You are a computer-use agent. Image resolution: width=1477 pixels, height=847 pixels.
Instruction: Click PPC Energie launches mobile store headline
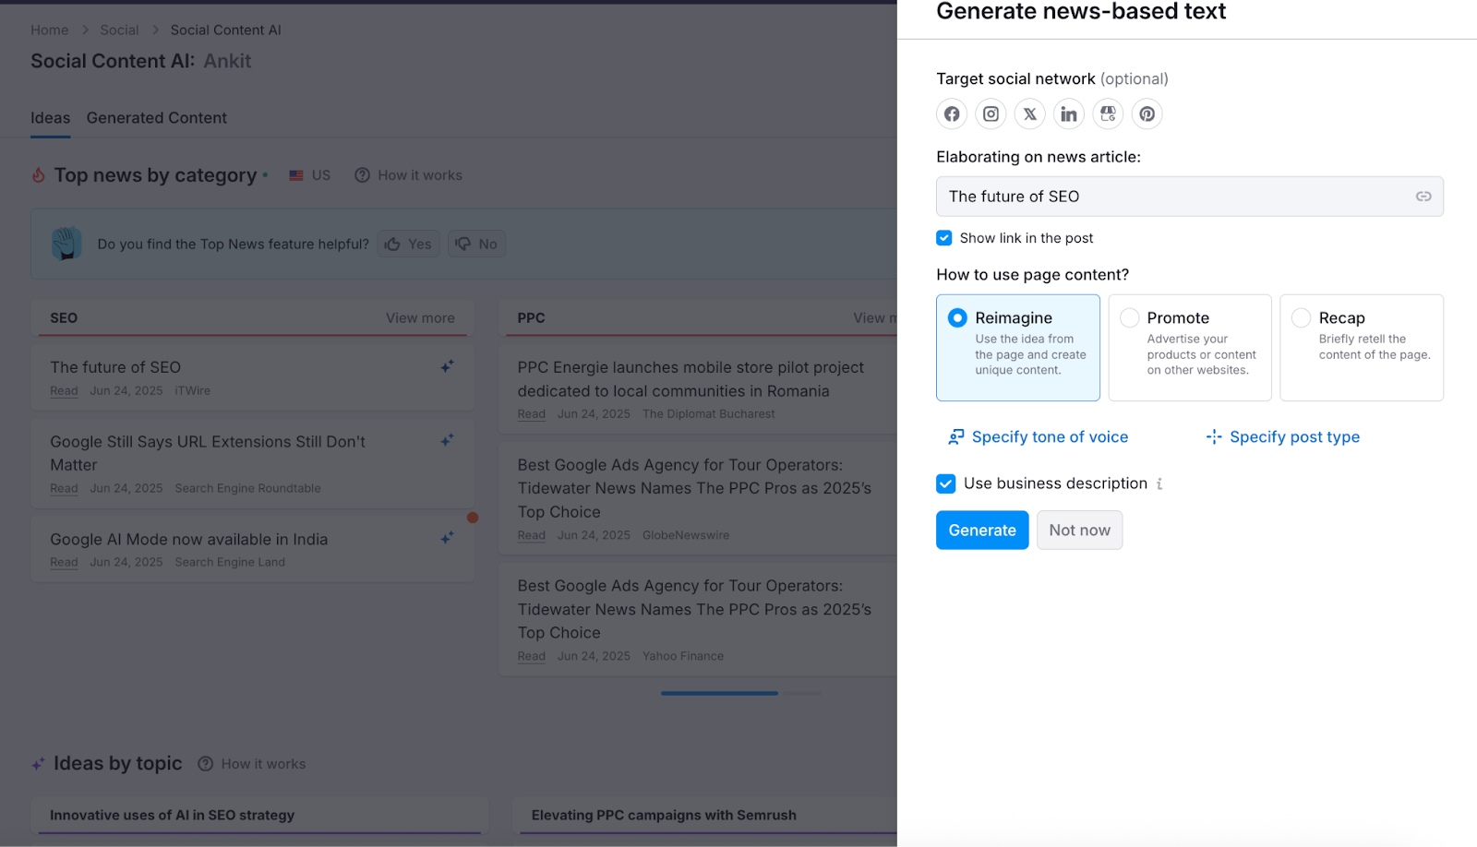click(690, 379)
